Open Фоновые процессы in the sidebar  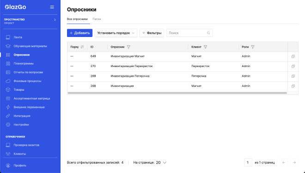(x=27, y=81)
